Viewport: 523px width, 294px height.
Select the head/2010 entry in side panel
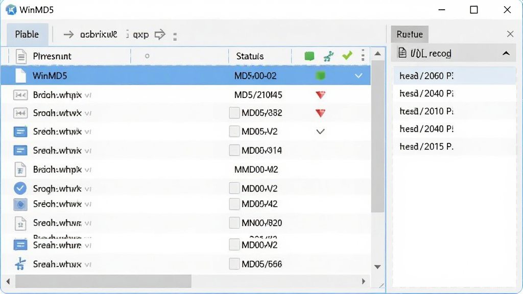[454, 111]
